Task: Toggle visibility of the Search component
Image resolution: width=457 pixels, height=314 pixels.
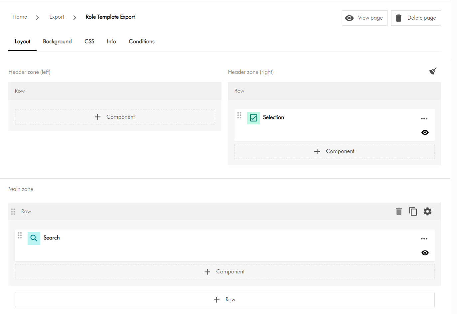Action: pos(425,253)
